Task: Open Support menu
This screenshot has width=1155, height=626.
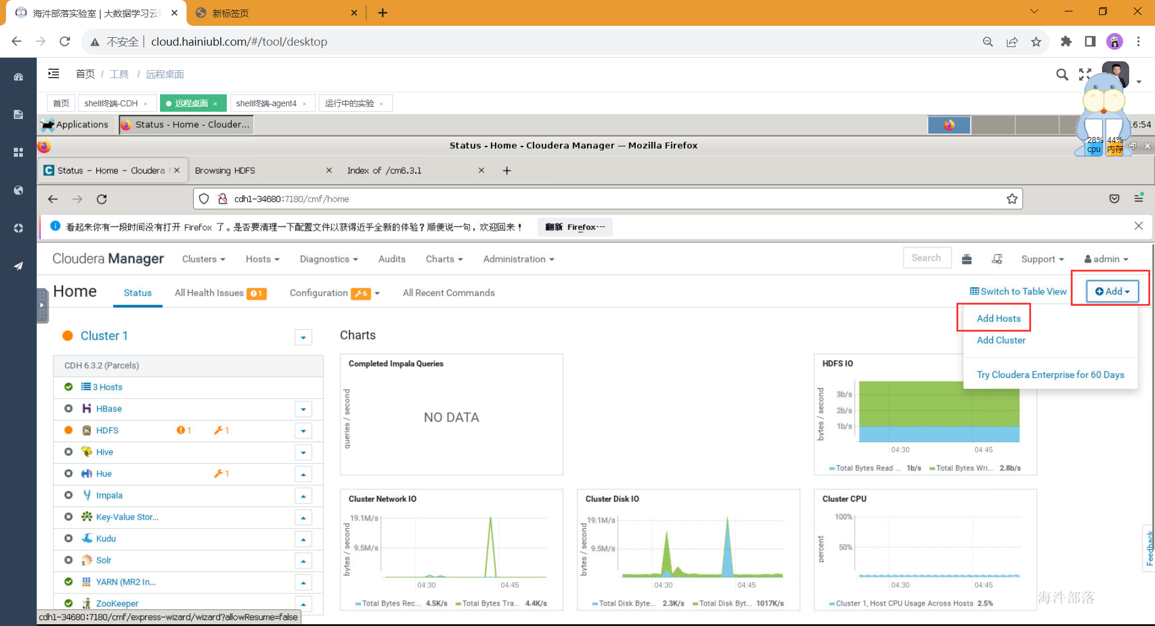Action: tap(1043, 259)
